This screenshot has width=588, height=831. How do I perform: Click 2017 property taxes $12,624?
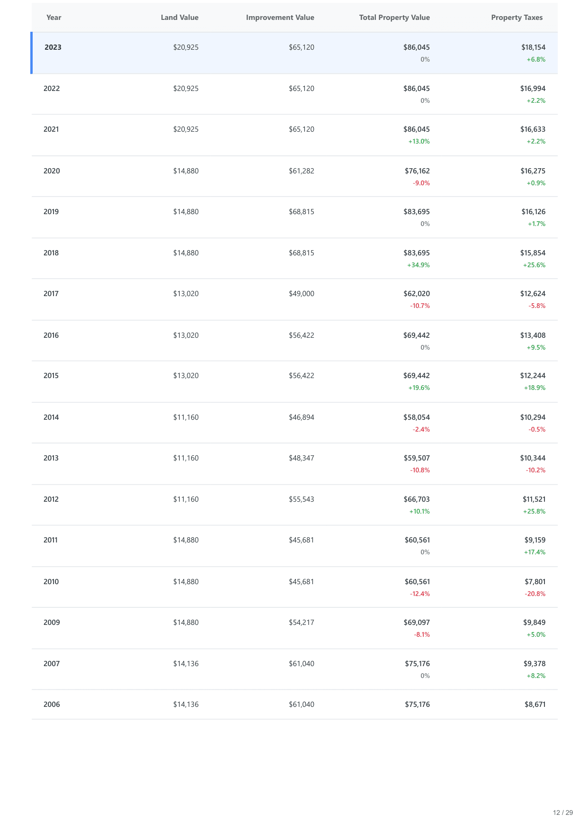pyautogui.click(x=533, y=294)
